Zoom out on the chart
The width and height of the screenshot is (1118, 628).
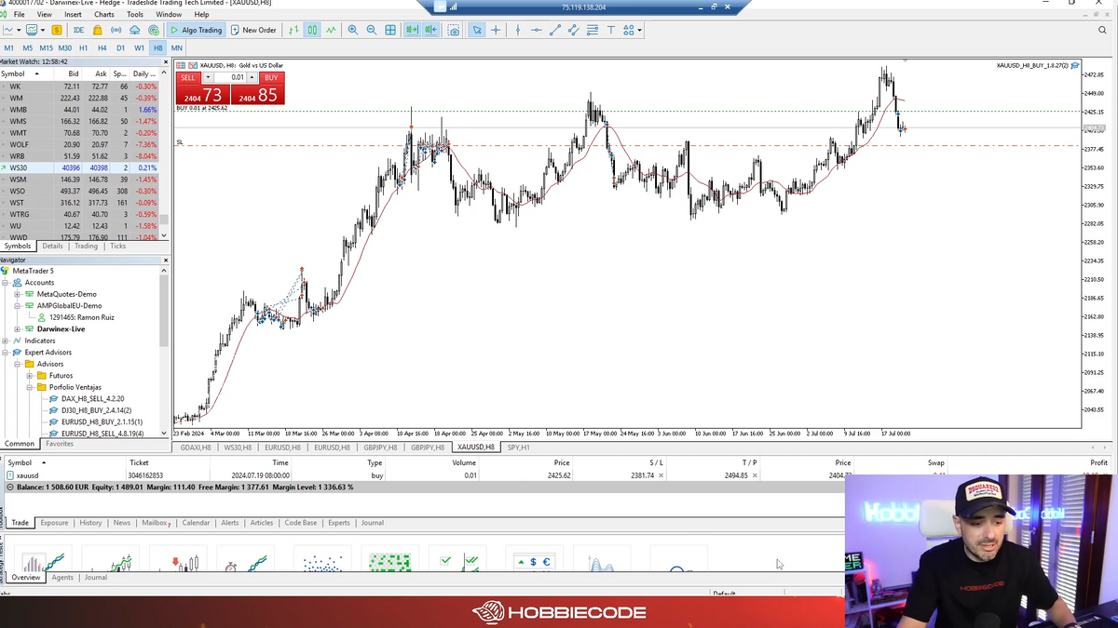[371, 30]
